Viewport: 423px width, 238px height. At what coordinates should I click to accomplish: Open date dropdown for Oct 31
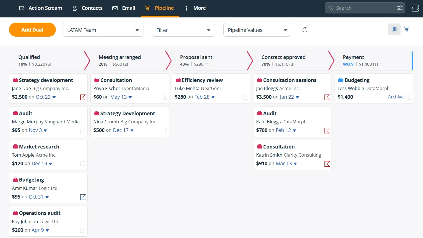(x=47, y=197)
